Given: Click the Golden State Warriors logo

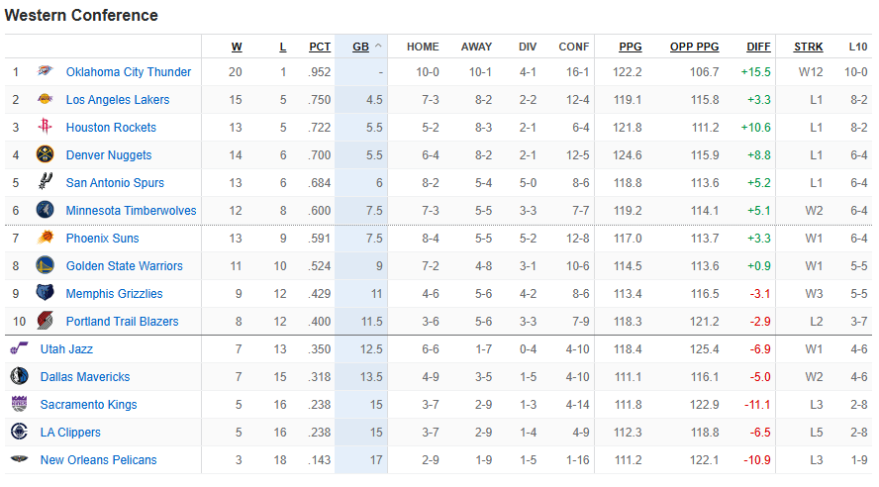Looking at the screenshot, I should coord(45,266).
